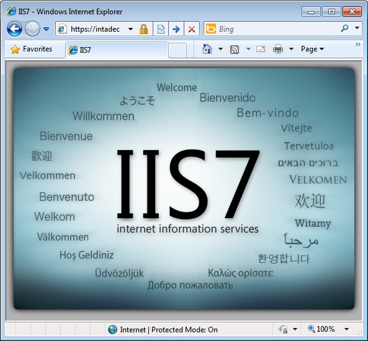Click the Read Mail icon
368x341 pixels.
(261, 49)
